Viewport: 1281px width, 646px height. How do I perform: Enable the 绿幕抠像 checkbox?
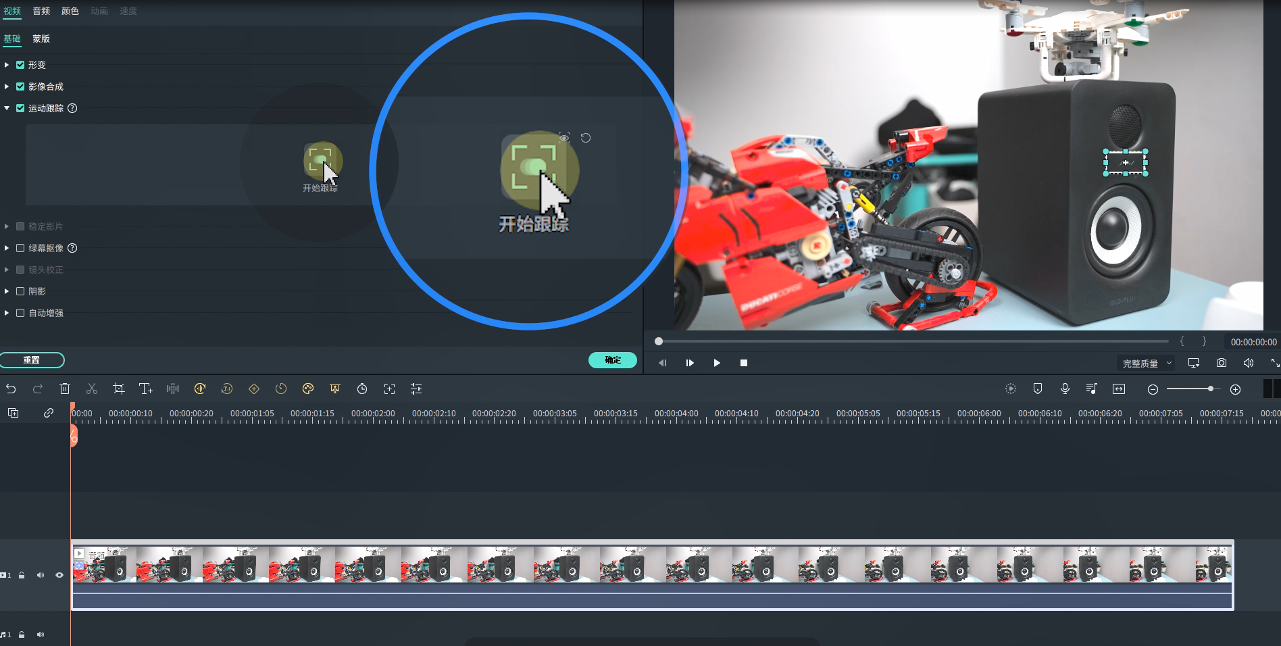[x=20, y=248]
